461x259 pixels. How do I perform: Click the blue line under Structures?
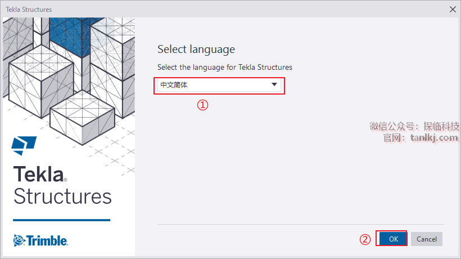pos(62,220)
